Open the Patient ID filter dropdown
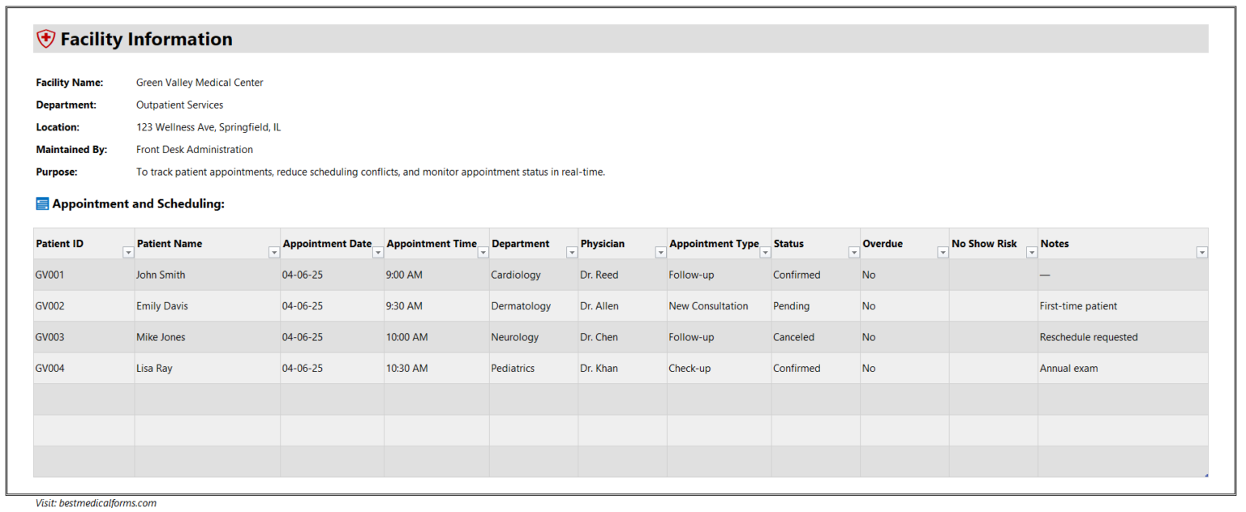This screenshot has width=1246, height=512. click(128, 253)
